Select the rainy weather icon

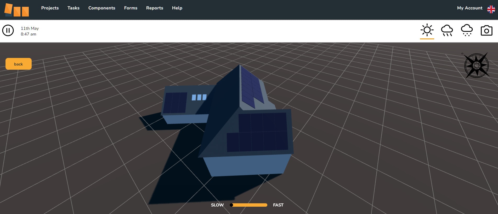[447, 31]
